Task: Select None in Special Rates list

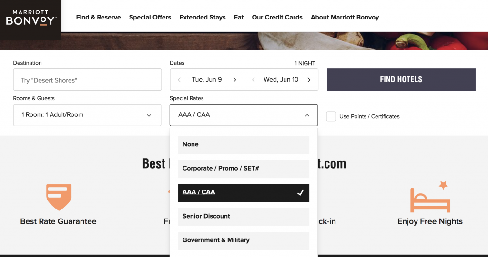Action: tap(244, 145)
